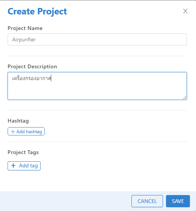The image size is (196, 211).
Task: Click the Project Description label
Action: [32, 67]
